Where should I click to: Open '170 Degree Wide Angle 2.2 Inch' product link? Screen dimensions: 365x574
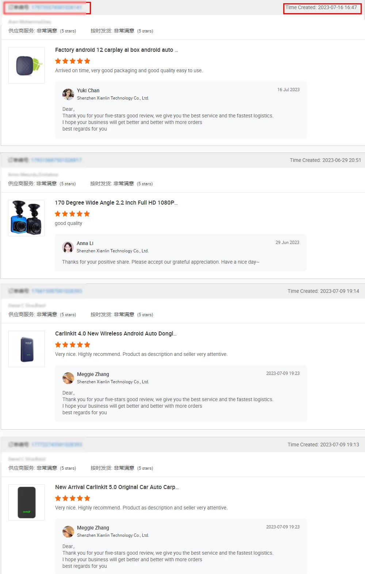click(116, 203)
